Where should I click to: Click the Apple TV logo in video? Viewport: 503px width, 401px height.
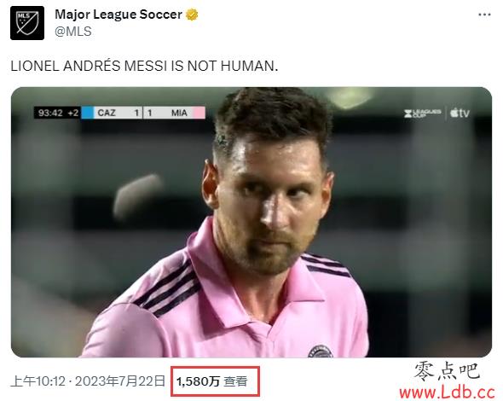click(x=460, y=113)
